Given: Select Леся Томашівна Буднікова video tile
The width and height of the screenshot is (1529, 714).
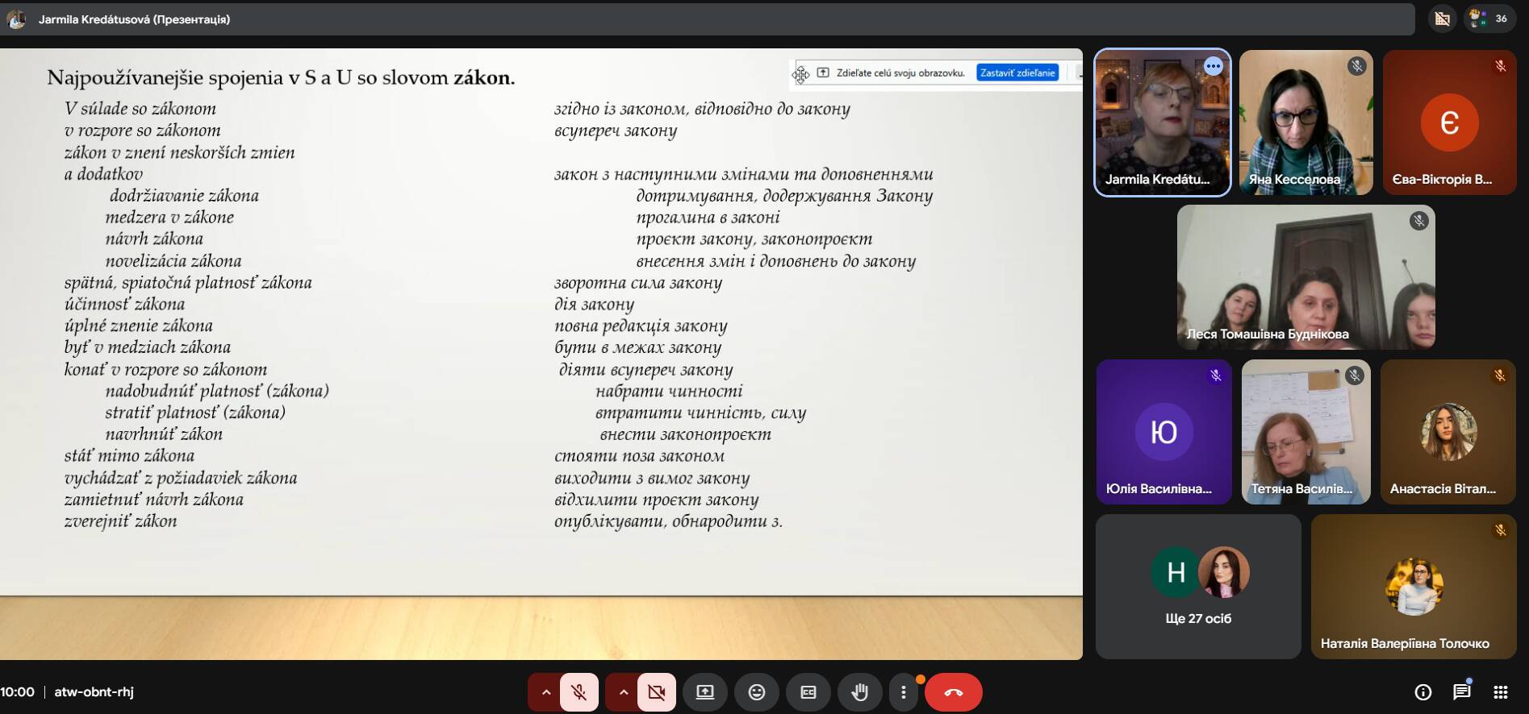Looking at the screenshot, I should pos(1305,276).
